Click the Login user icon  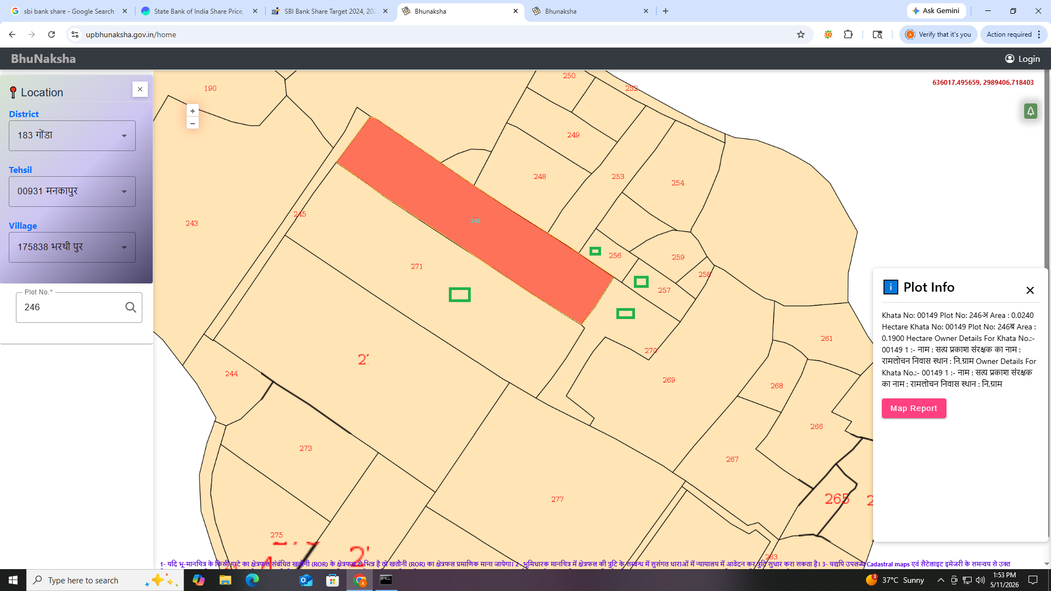(1010, 59)
